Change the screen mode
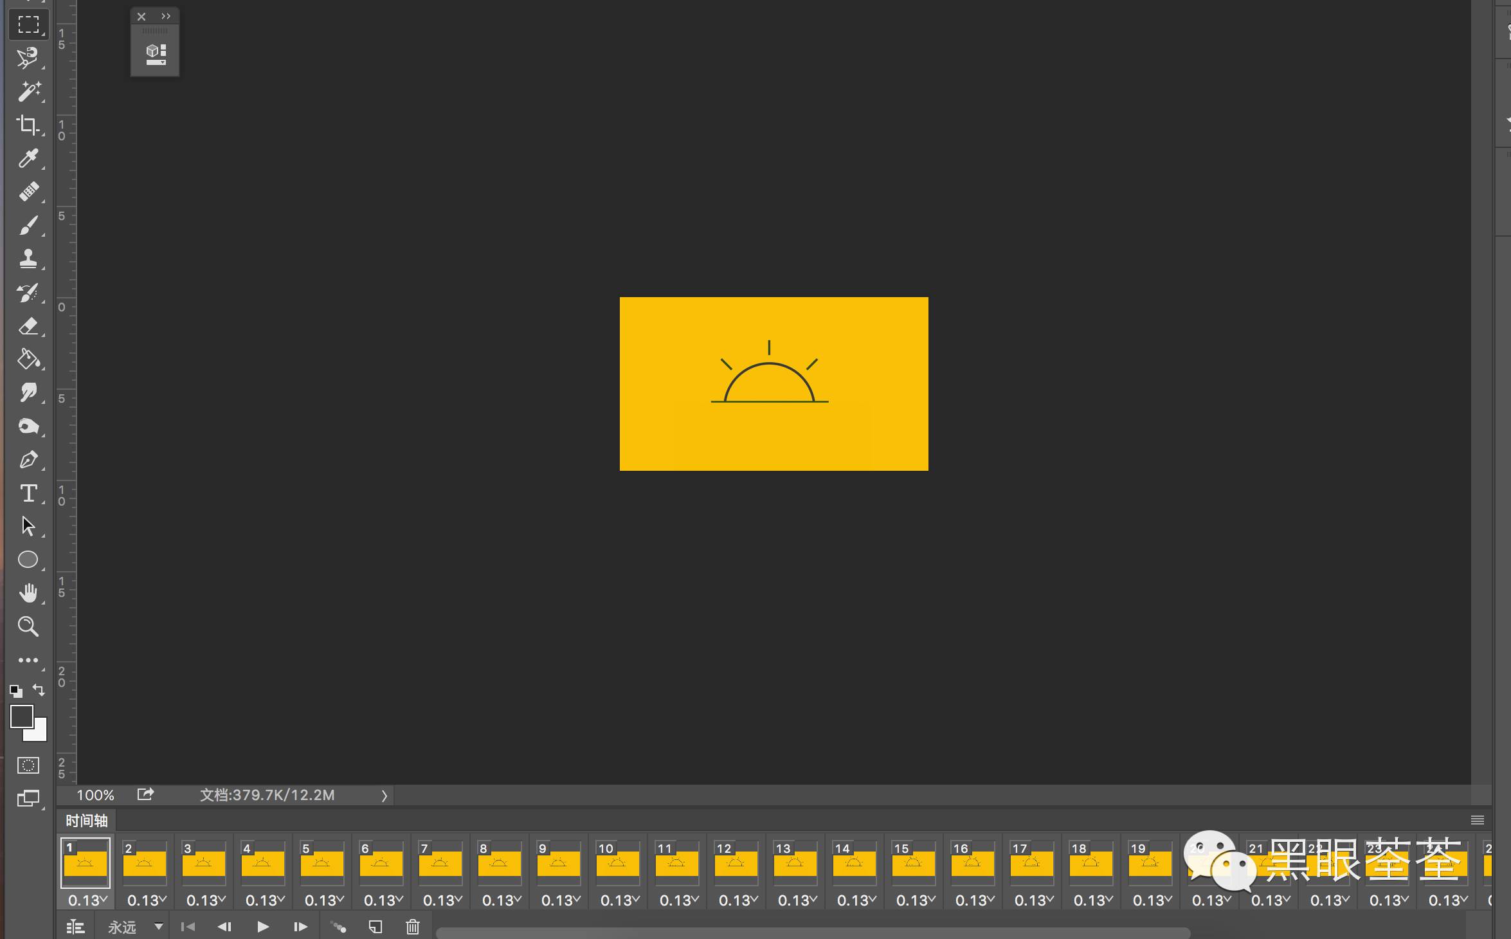1511x939 pixels. click(x=28, y=799)
